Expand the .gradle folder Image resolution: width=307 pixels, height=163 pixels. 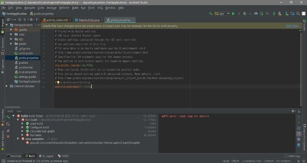(11, 30)
